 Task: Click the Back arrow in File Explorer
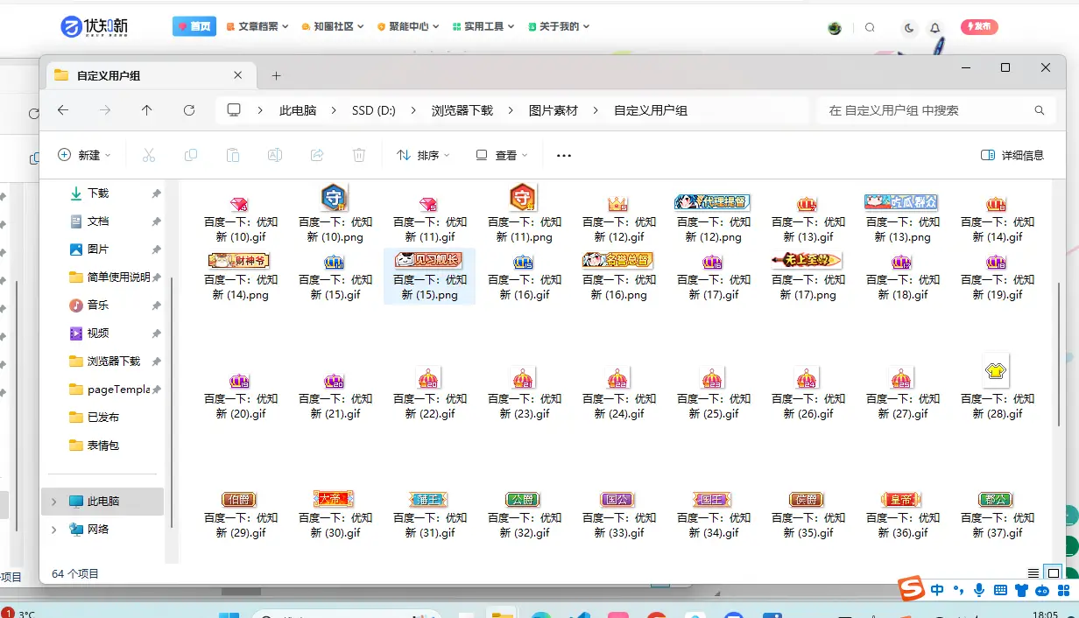[63, 110]
